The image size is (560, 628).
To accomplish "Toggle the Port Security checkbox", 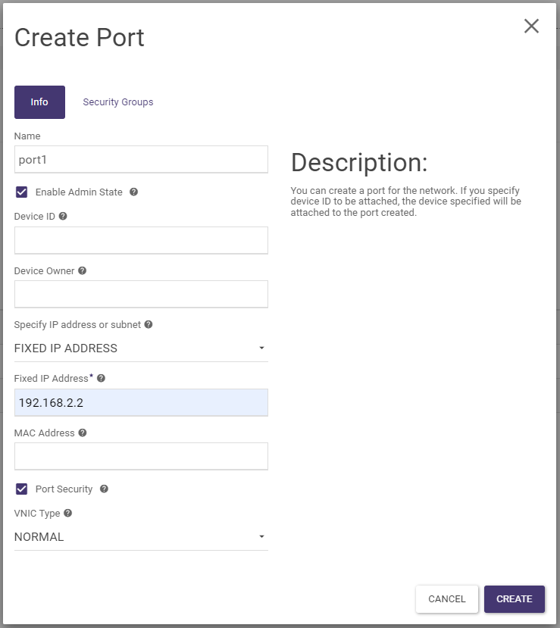I will (x=22, y=489).
